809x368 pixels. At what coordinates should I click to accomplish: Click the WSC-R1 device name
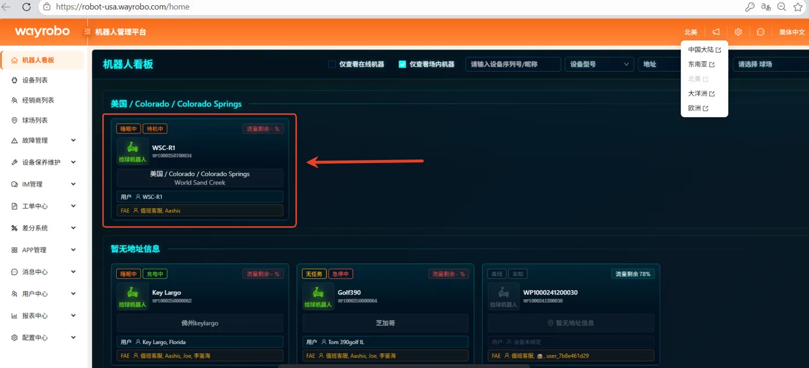164,147
